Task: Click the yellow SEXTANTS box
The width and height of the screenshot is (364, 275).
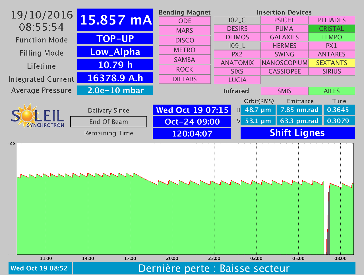Action: [x=332, y=63]
